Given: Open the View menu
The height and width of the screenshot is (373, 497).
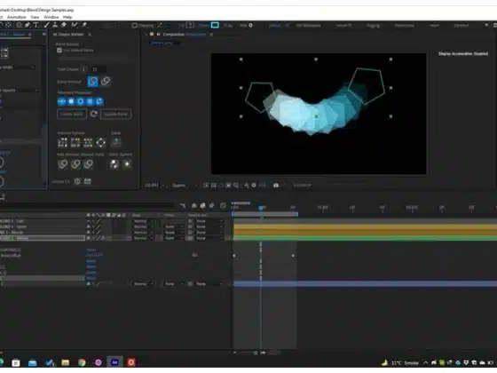Looking at the screenshot, I should tap(35, 17).
